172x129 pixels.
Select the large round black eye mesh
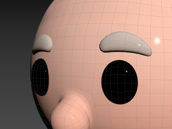(120, 82)
